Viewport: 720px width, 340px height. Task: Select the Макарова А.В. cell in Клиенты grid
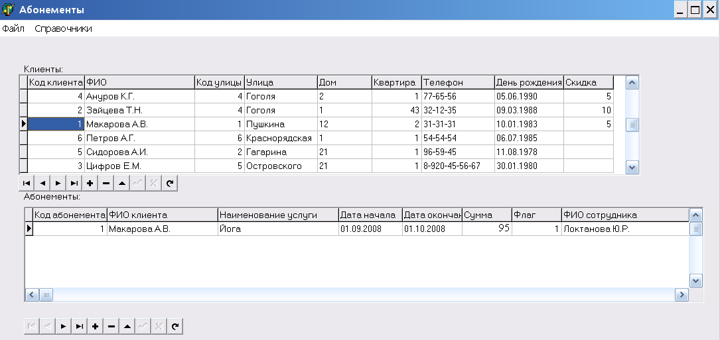[139, 125]
